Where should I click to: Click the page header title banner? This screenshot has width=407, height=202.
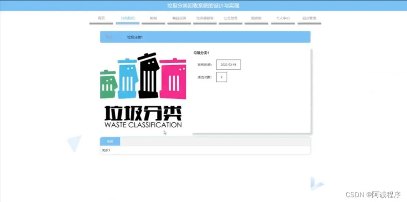(203, 6)
